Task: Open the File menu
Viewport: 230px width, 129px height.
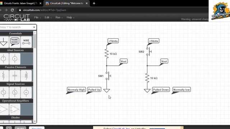Action: (37, 18)
